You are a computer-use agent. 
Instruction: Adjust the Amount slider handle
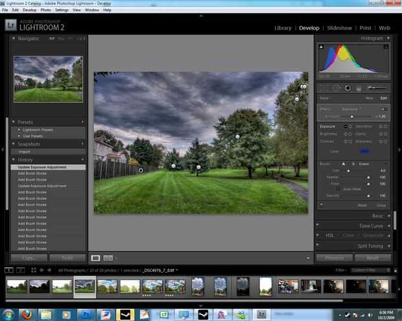352,116
